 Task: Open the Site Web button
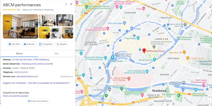click(14, 44)
